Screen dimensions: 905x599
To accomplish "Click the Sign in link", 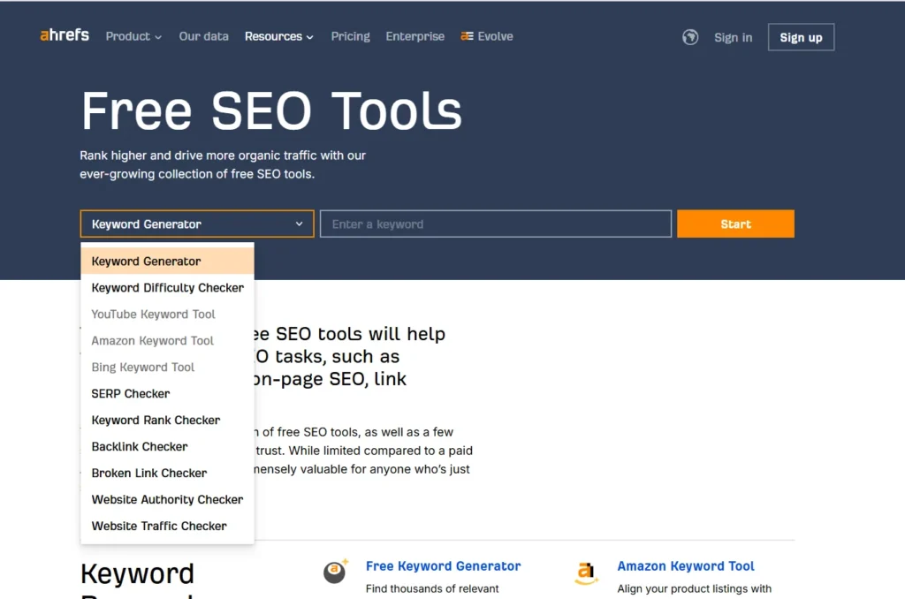I will tap(733, 37).
